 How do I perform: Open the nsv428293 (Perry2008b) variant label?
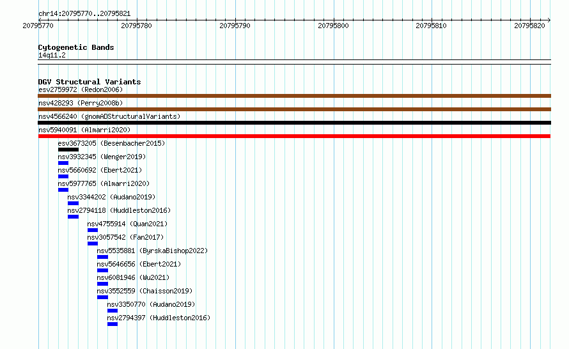81,103
